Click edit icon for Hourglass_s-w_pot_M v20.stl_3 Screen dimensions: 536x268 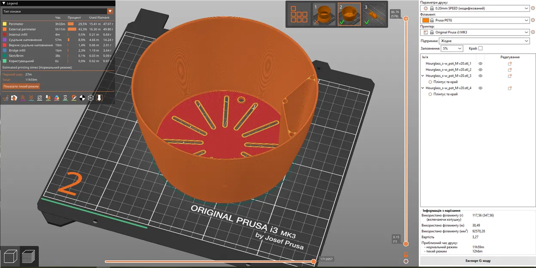pyautogui.click(x=510, y=76)
